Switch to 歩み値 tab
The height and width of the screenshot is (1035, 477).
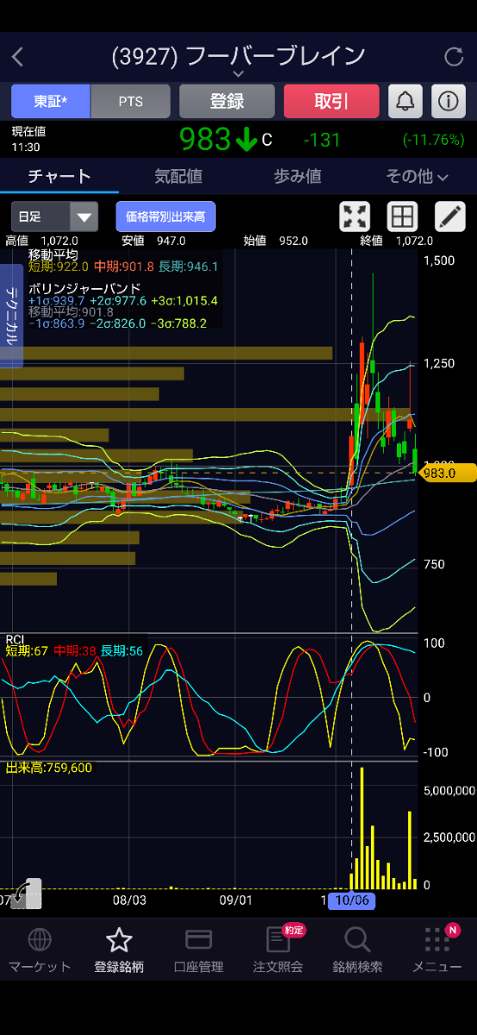point(298,176)
